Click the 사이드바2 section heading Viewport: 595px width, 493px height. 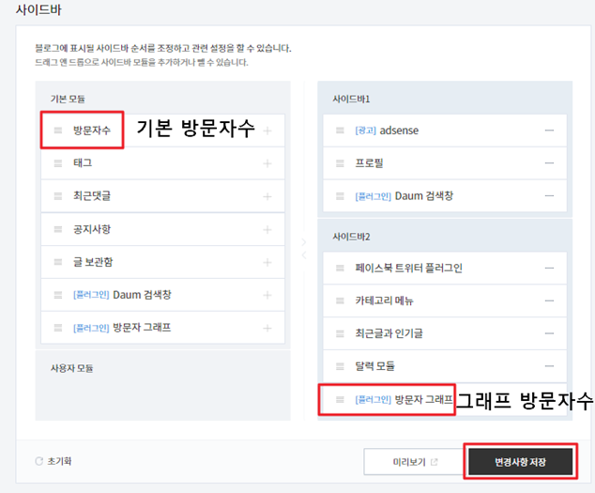tap(351, 237)
